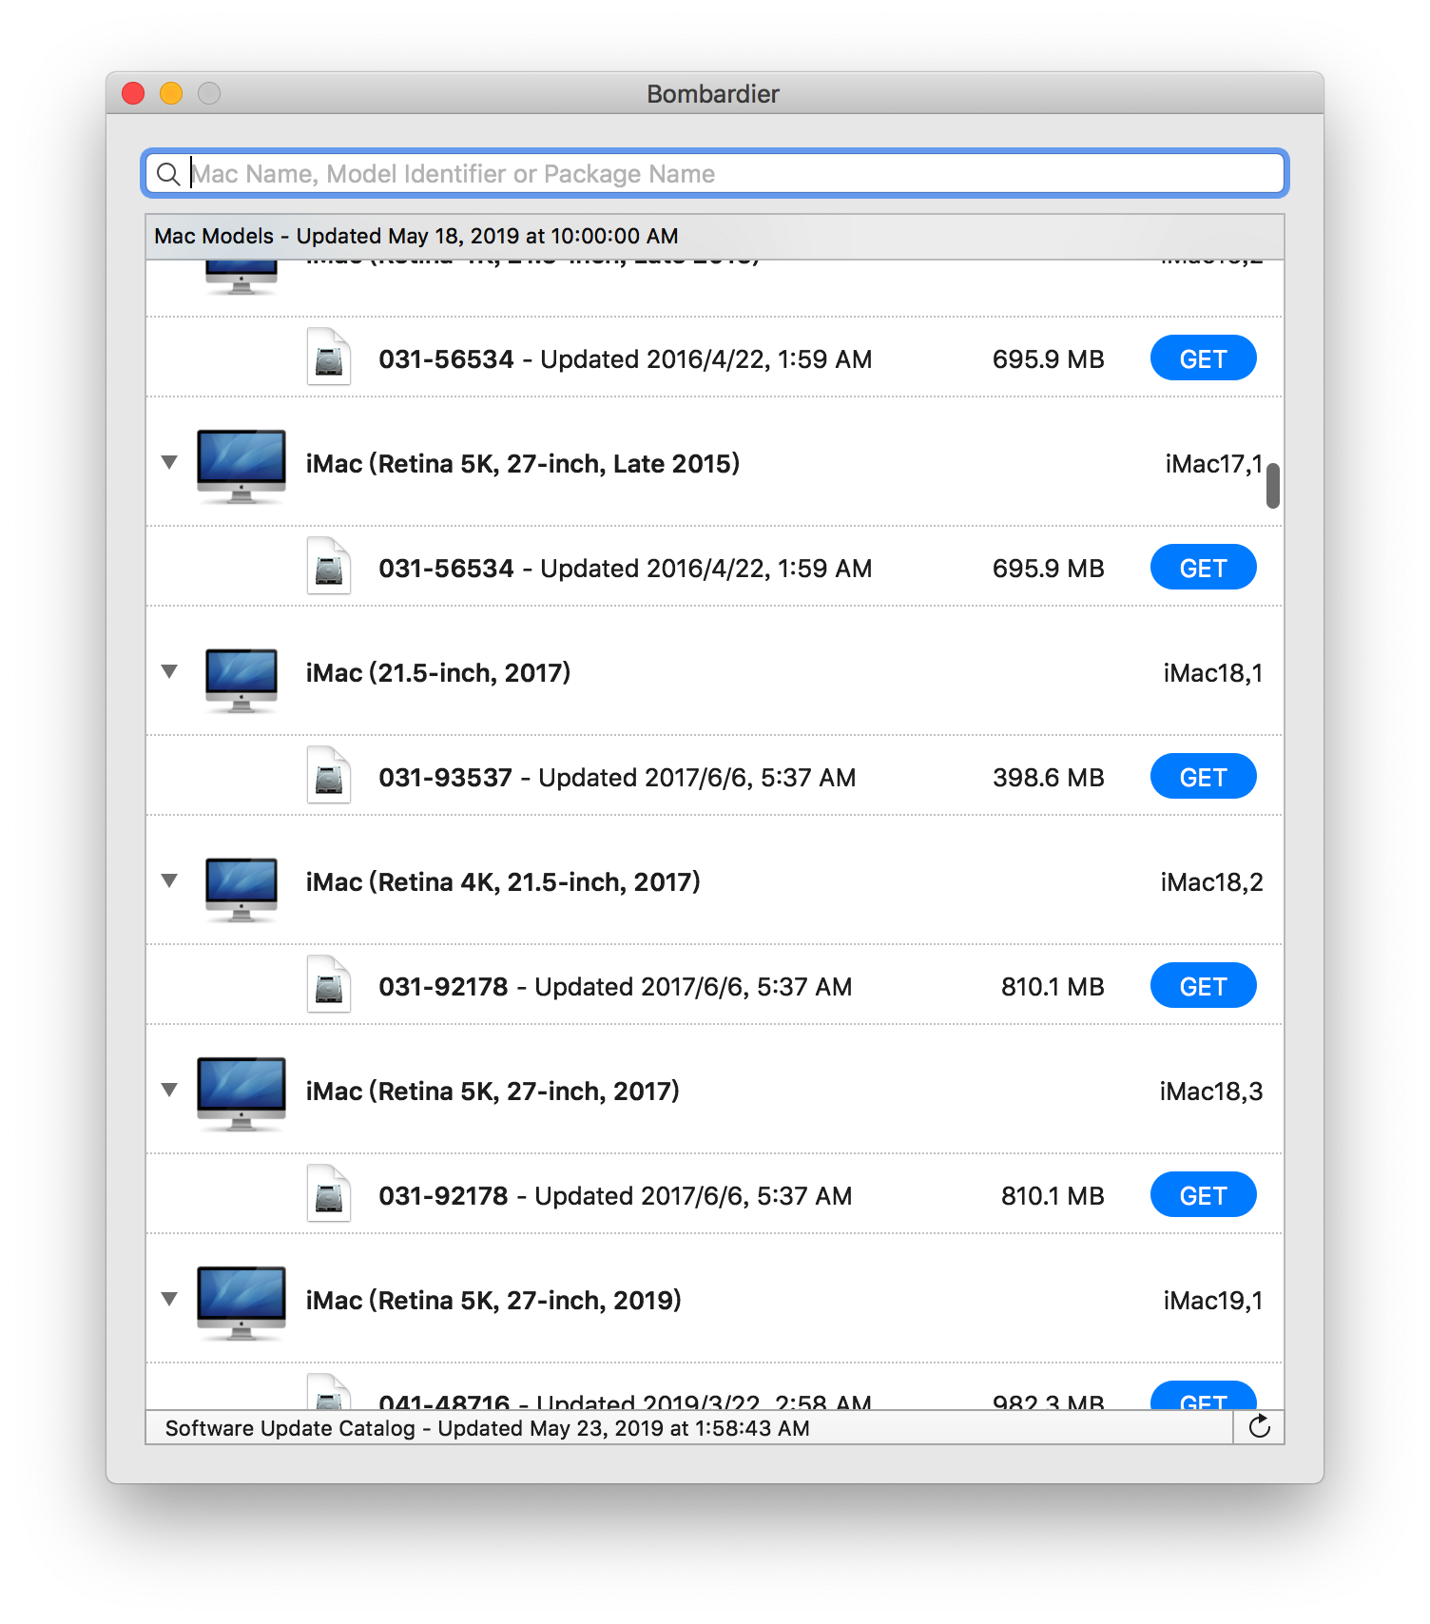Viewport: 1430px width, 1624px height.
Task: Click the iMac18,3 model identifier
Action: tap(1211, 1092)
